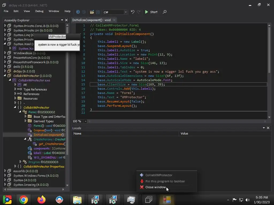Screen dimensions: 274x205
Task: Collapse CollabVMProtector.exe module node
Action: (10, 80)
